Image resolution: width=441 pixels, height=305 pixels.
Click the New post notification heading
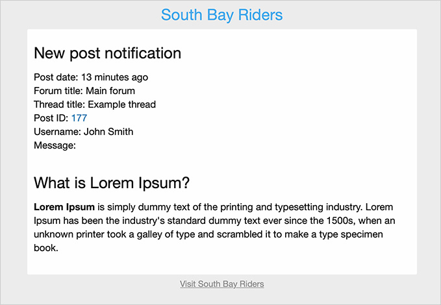pos(107,53)
